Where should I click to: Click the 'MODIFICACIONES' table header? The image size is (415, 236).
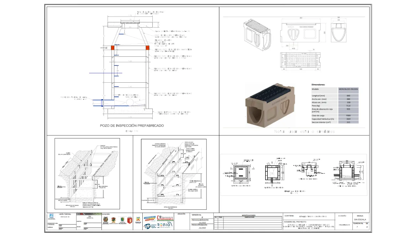click(x=248, y=215)
